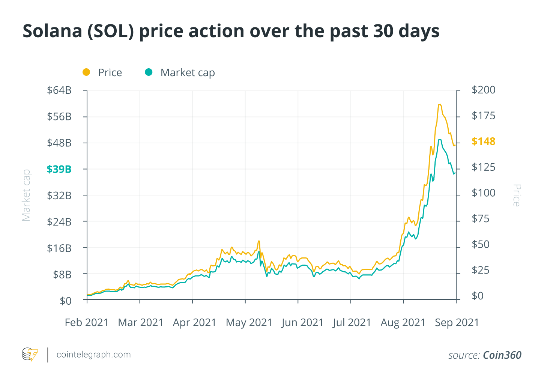Click the price line peak near $185
Viewport: 544px width, 385px height.
click(x=439, y=105)
